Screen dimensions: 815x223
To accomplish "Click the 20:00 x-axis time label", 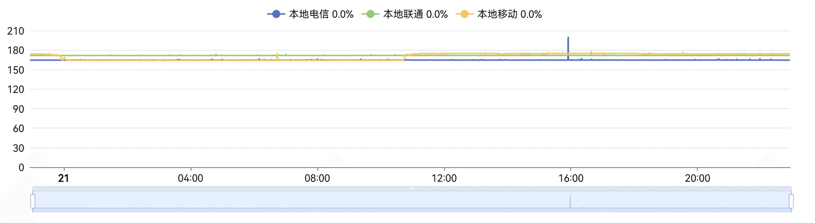I will (697, 178).
